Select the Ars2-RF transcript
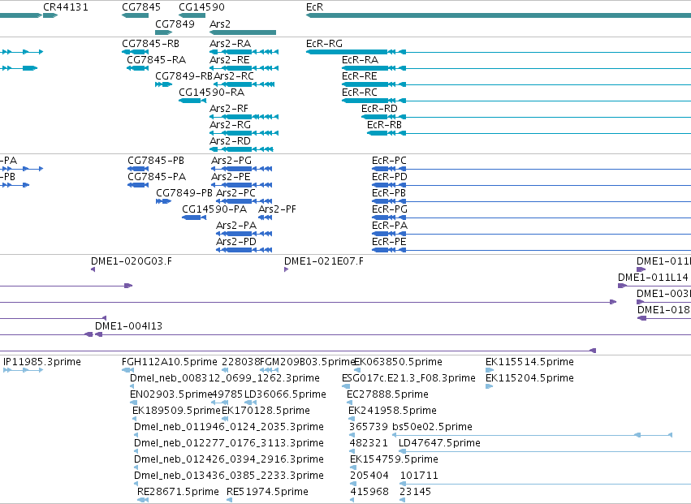Image resolution: width=691 pixels, height=504 pixels. click(229, 109)
